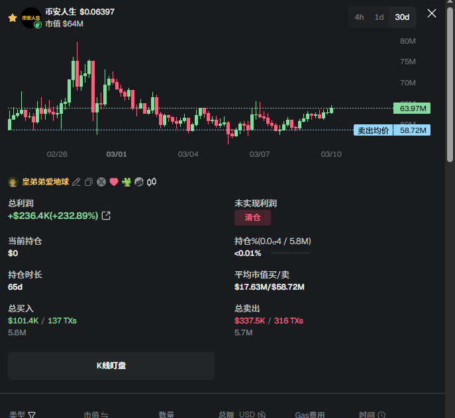Switch chart to 4h interval

[x=359, y=17]
